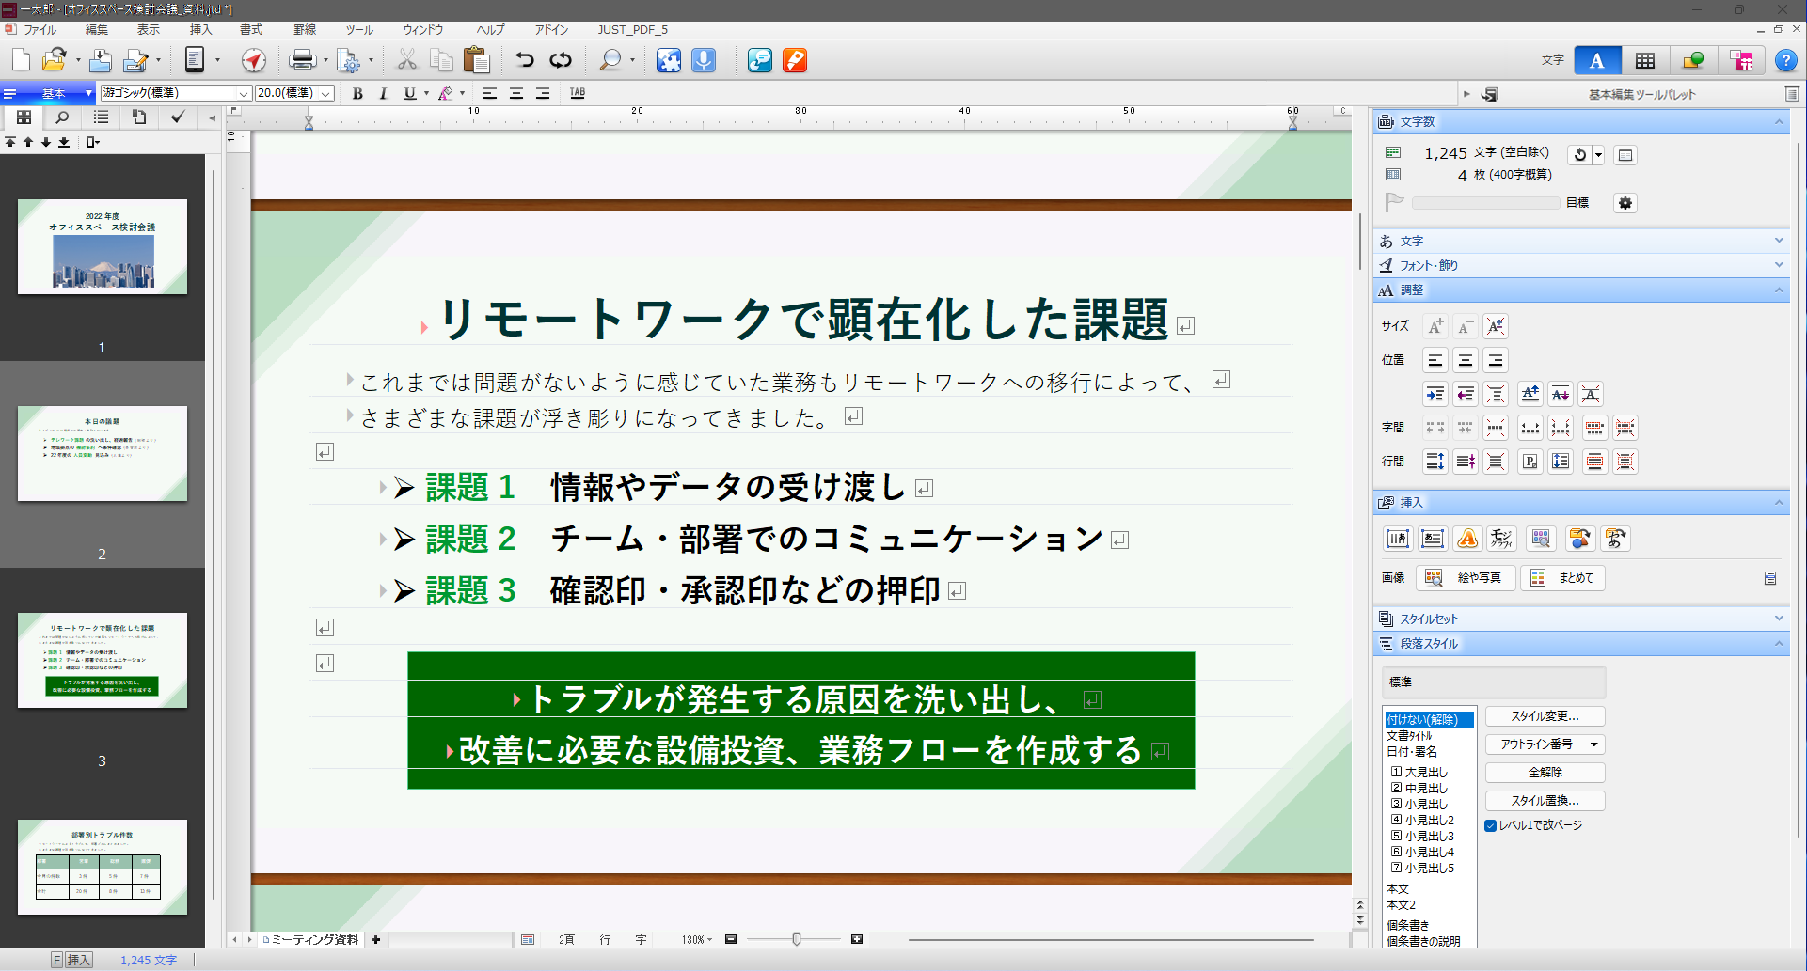
Task: Click the scissors cut icon
Action: pos(406,61)
